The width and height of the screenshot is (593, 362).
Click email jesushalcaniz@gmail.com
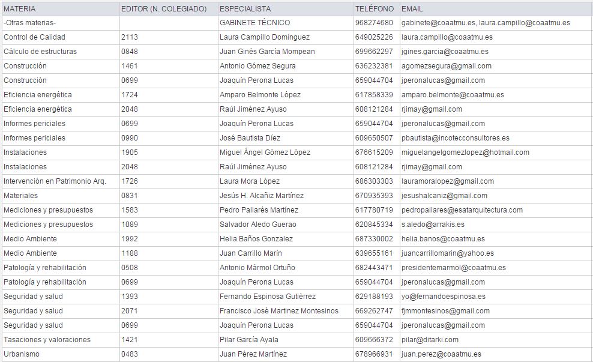point(444,196)
